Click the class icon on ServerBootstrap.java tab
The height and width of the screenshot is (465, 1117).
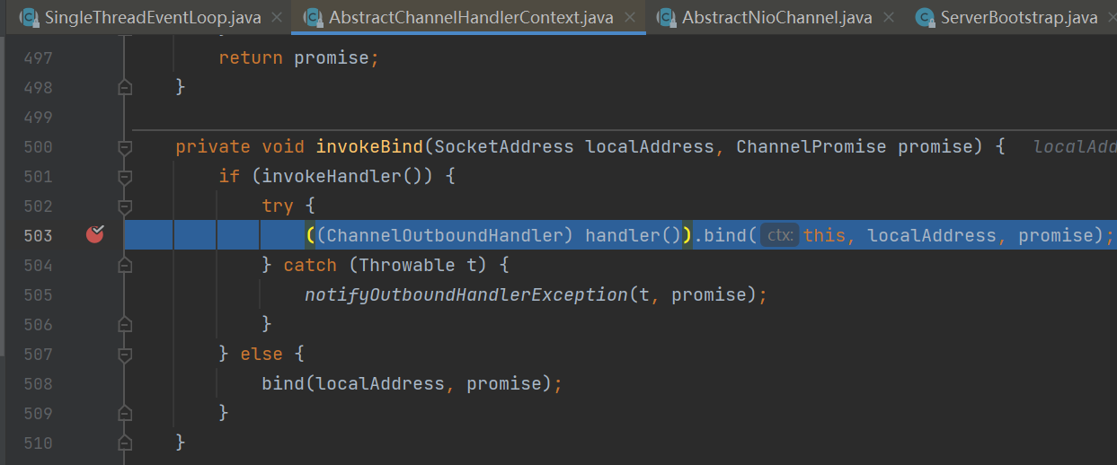tap(925, 18)
